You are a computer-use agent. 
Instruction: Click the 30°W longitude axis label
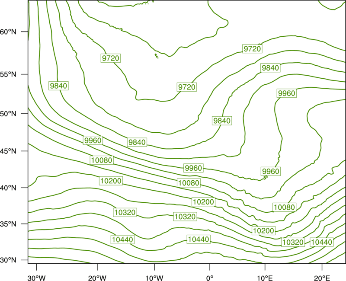(37, 278)
